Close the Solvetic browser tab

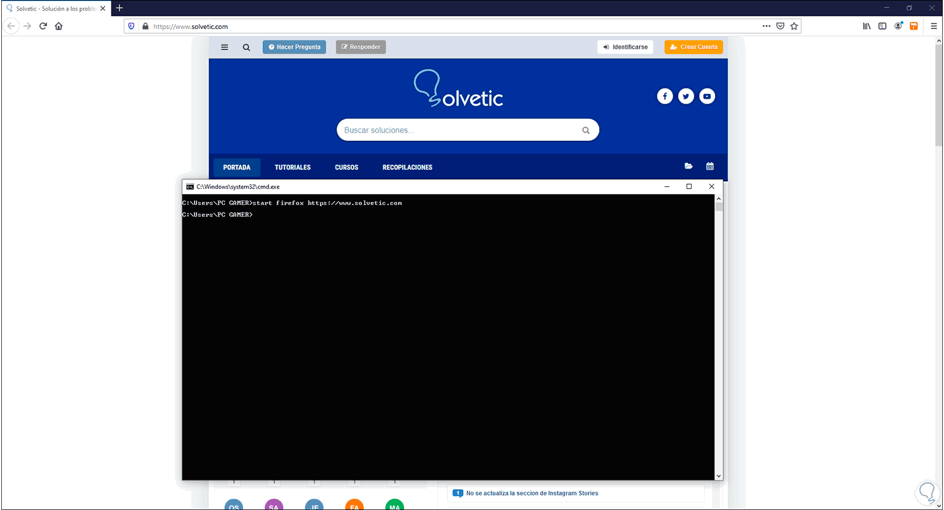click(103, 8)
